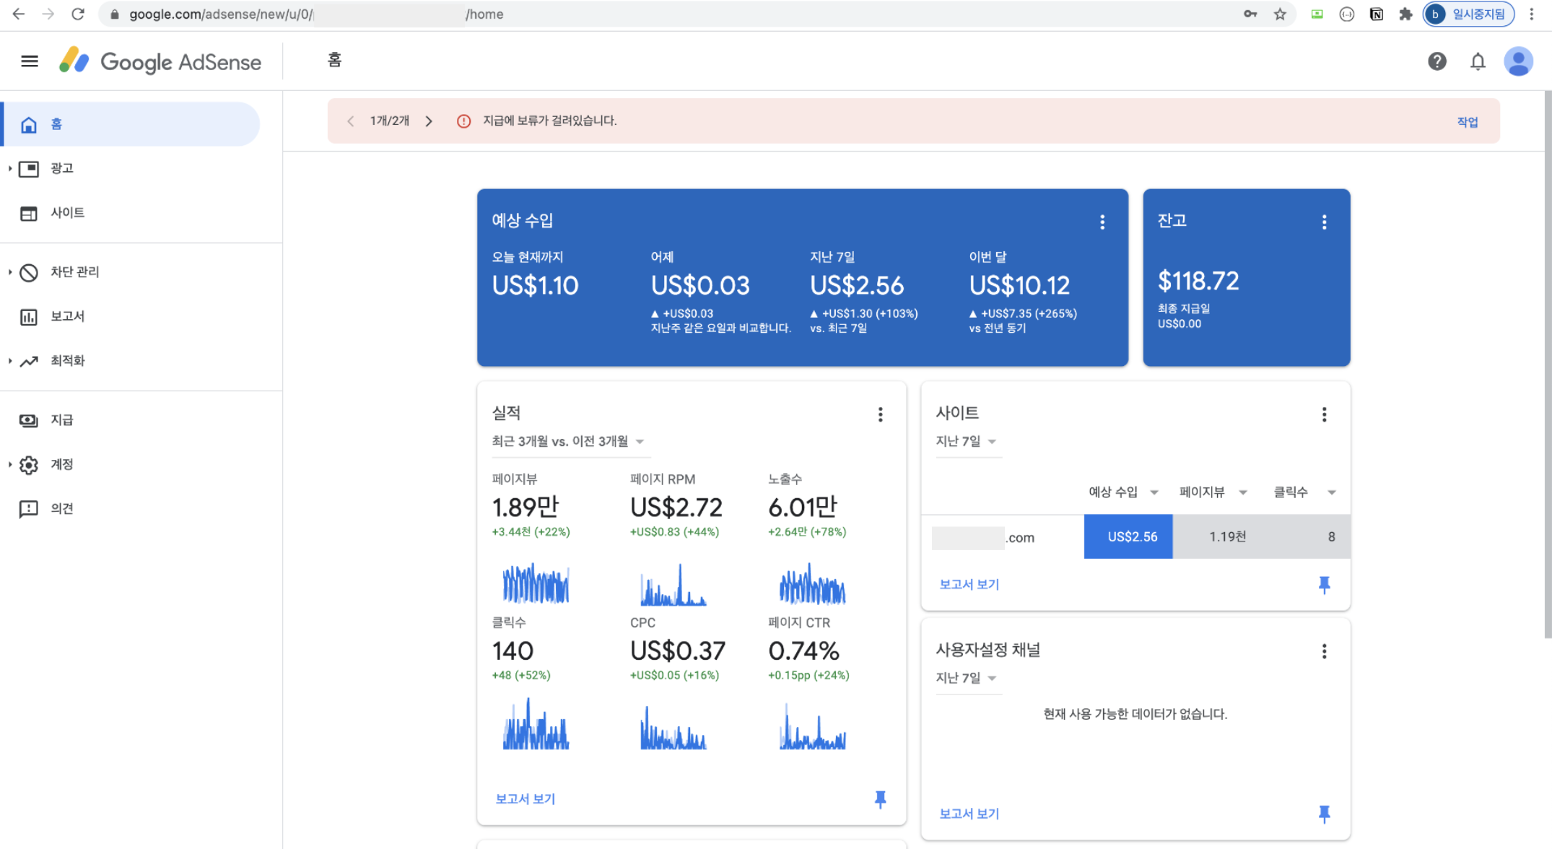Click the account avatar icon

point(1518,61)
